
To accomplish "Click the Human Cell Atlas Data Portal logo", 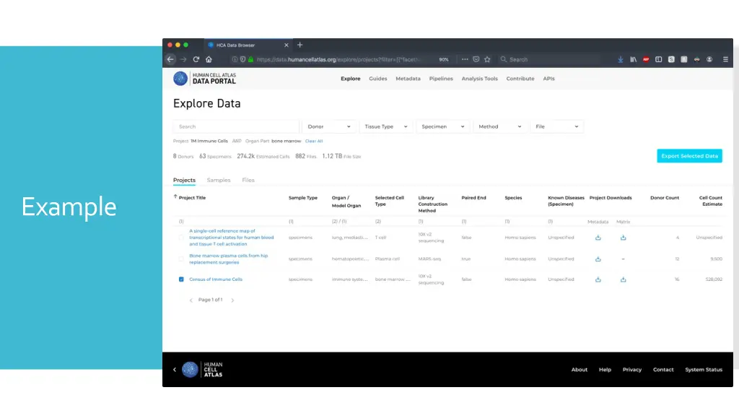I will click(x=204, y=79).
